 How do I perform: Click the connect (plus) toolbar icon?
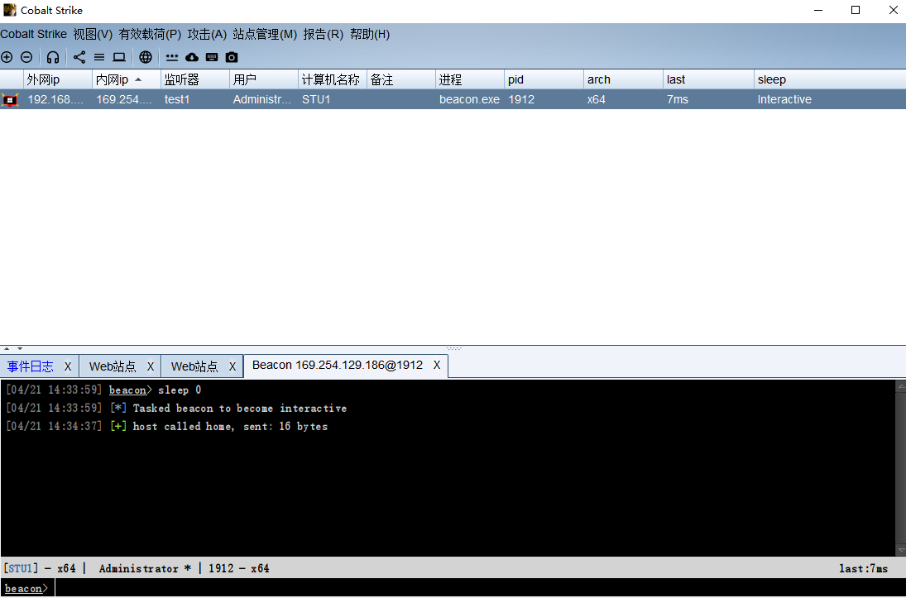tap(7, 57)
